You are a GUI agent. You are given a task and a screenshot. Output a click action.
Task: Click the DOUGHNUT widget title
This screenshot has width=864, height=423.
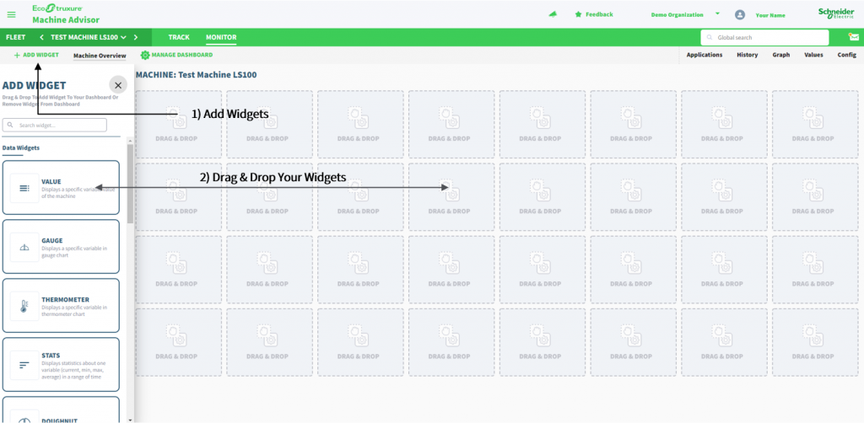coord(59,420)
